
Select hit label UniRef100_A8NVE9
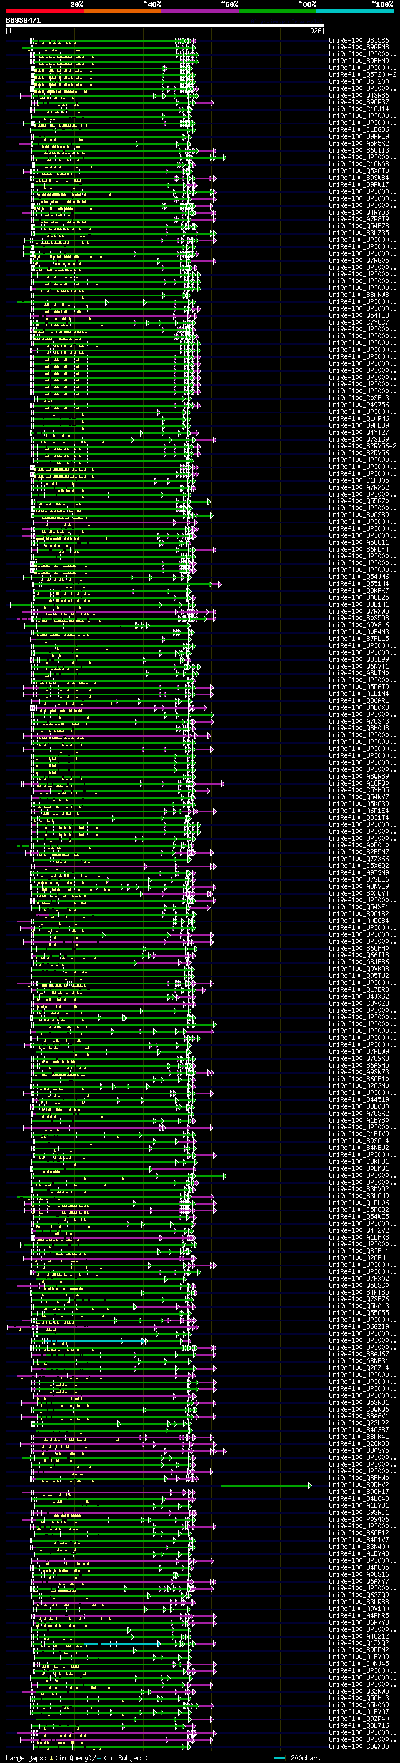(x=359, y=886)
